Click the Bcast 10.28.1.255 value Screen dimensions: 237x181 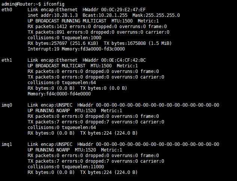pyautogui.click(x=105, y=15)
